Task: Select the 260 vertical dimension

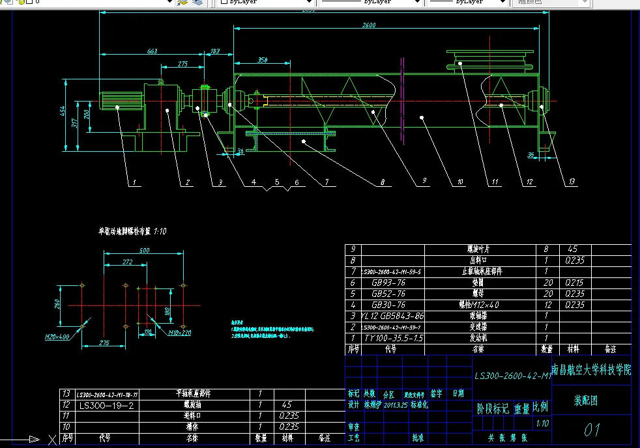Action: [x=57, y=304]
